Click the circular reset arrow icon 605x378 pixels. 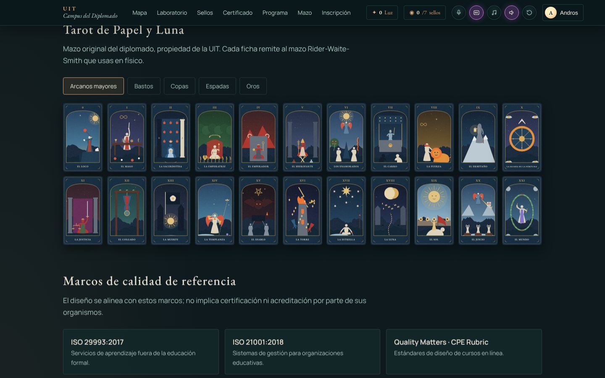pyautogui.click(x=529, y=13)
